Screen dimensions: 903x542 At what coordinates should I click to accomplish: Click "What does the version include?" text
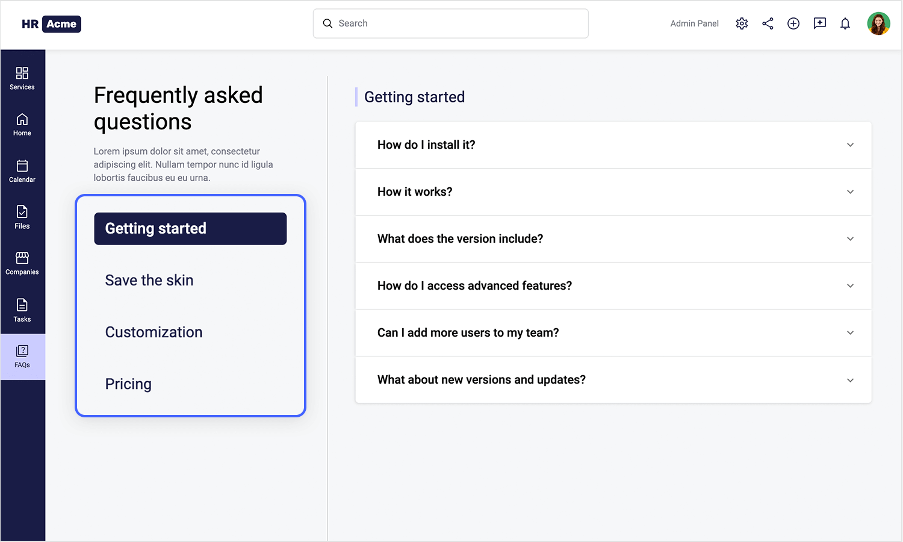tap(460, 239)
